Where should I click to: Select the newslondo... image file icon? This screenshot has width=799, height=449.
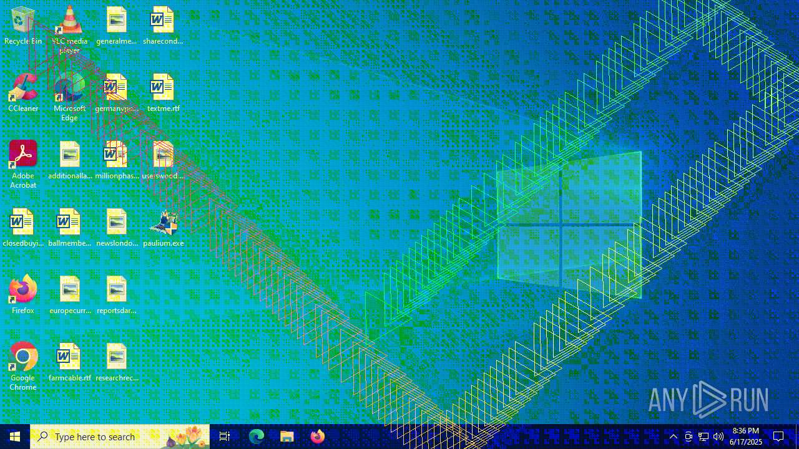(116, 228)
